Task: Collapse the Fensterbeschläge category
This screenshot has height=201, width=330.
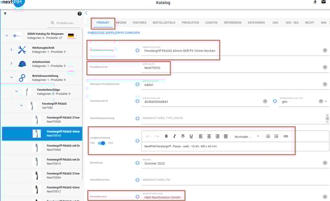Action: pyautogui.click(x=16, y=91)
